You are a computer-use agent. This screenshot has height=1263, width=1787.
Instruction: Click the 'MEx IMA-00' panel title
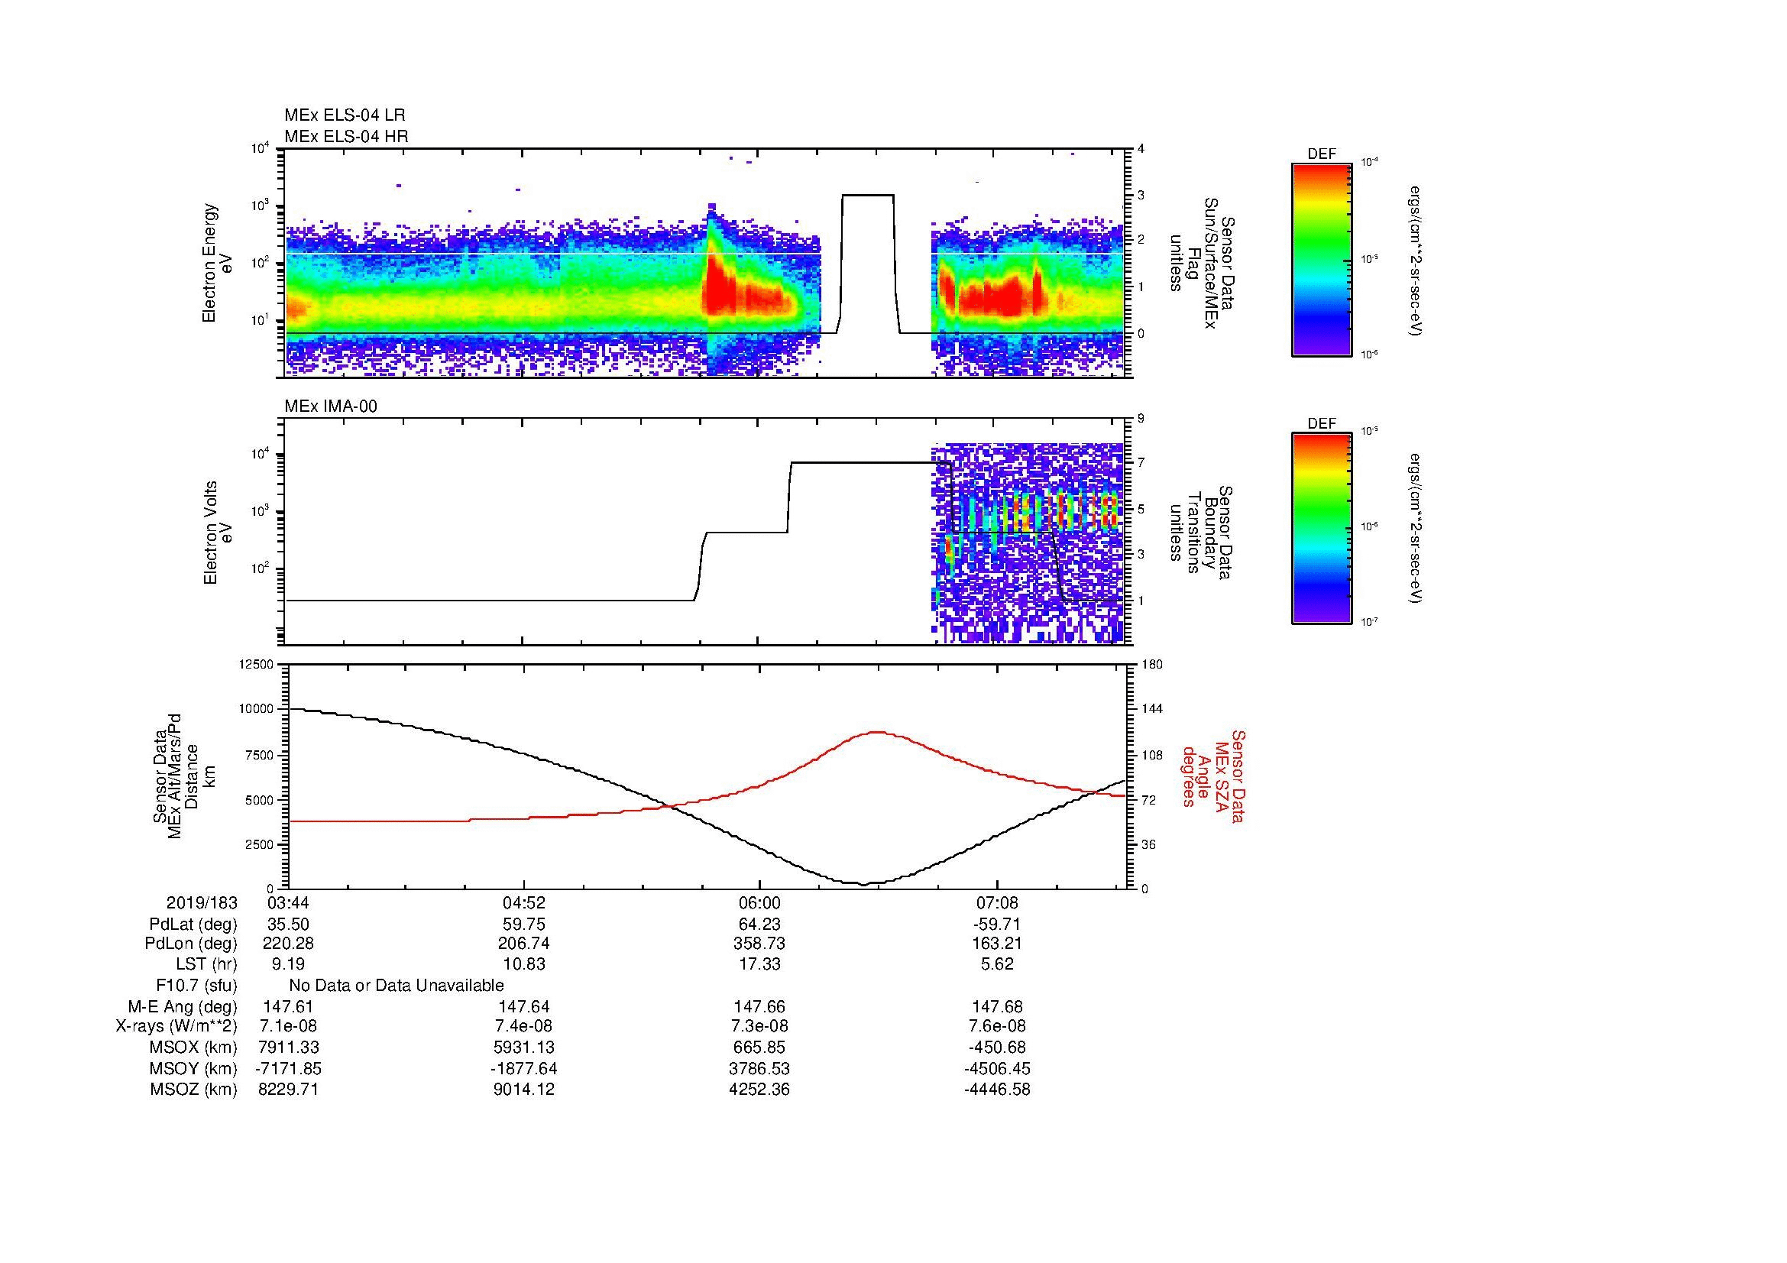point(331,406)
